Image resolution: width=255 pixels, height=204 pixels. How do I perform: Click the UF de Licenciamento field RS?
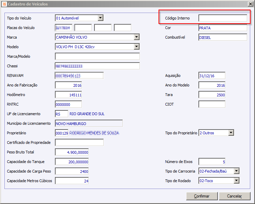(x=61, y=114)
